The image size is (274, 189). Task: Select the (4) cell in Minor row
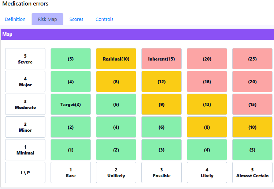click(x=116, y=127)
